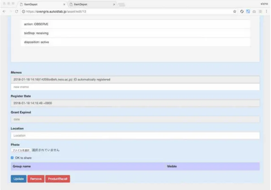Click the site info icon in the address bar
The width and height of the screenshot is (271, 190).
pyautogui.click(x=23, y=11)
